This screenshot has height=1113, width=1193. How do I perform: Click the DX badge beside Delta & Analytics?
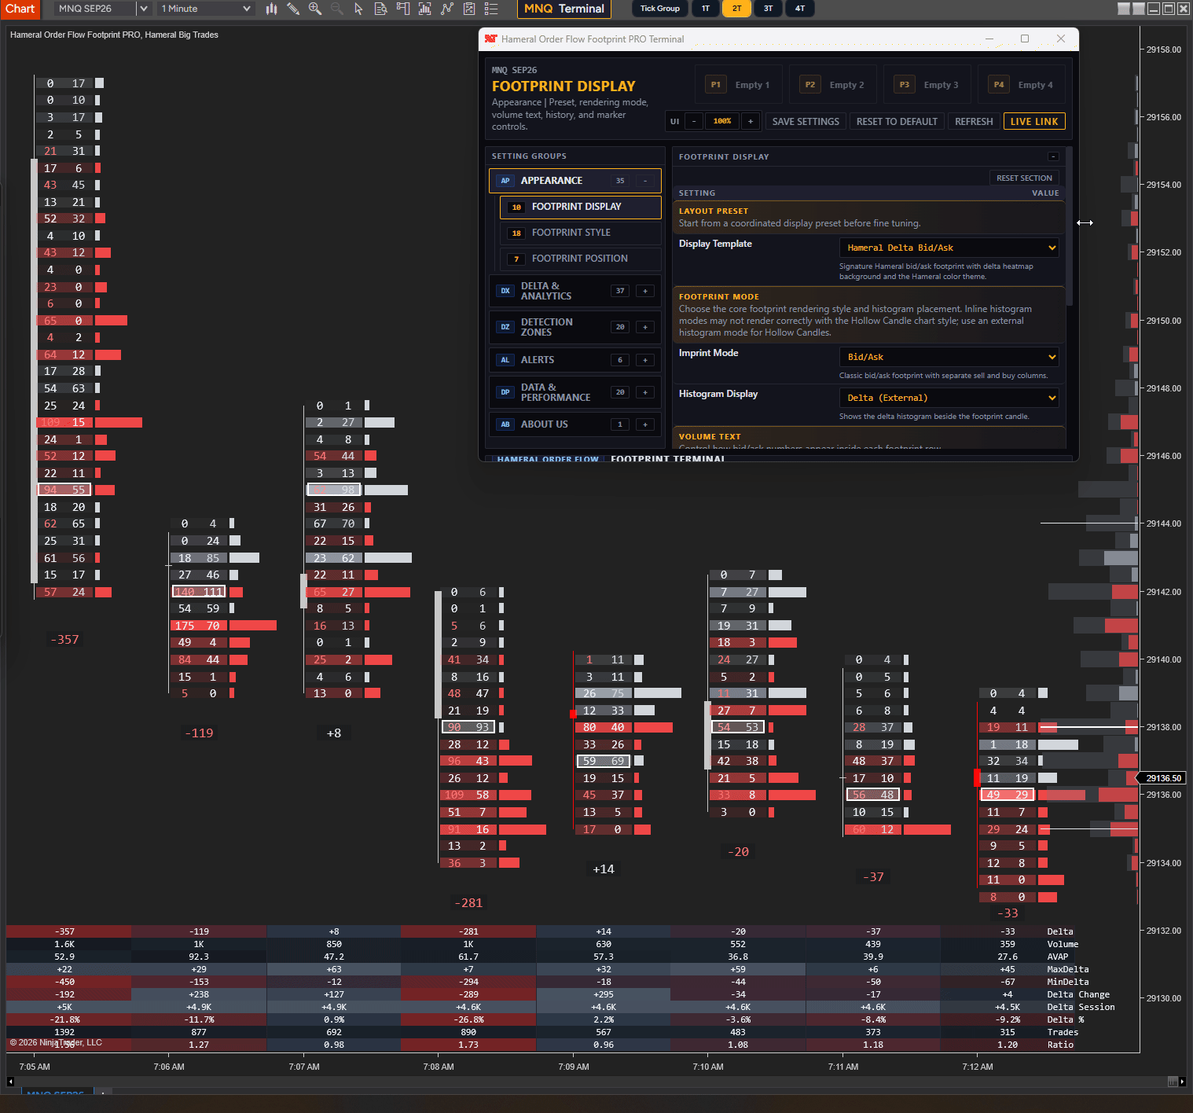505,291
